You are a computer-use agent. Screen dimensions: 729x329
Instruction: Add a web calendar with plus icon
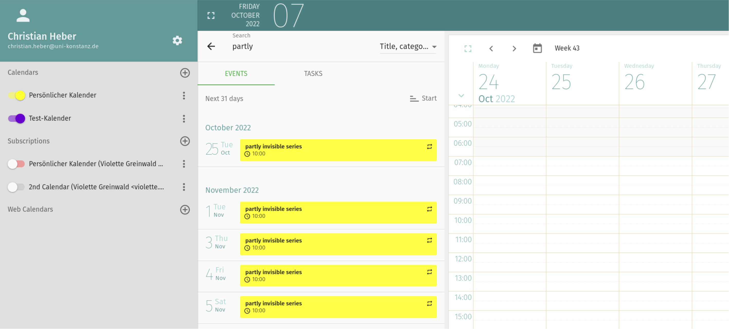point(185,209)
